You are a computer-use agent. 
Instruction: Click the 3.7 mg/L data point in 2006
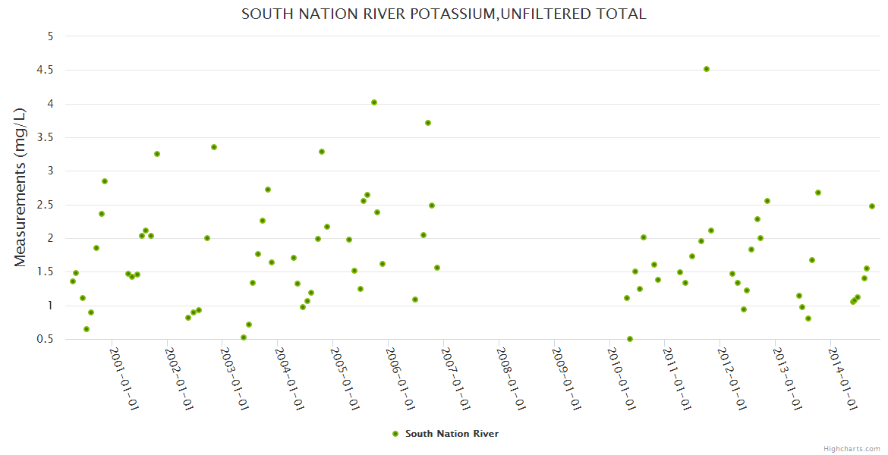tap(428, 123)
